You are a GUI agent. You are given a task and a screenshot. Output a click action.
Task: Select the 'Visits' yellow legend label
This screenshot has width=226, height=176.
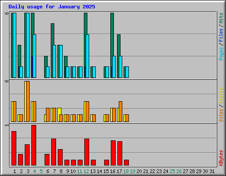(x=221, y=95)
